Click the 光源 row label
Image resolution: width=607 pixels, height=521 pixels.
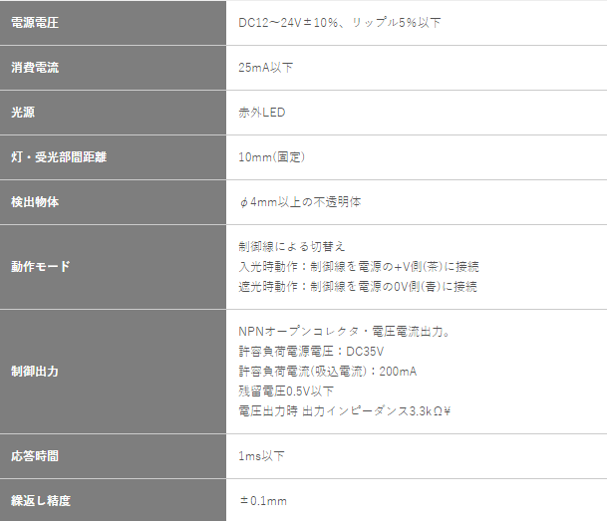click(113, 113)
